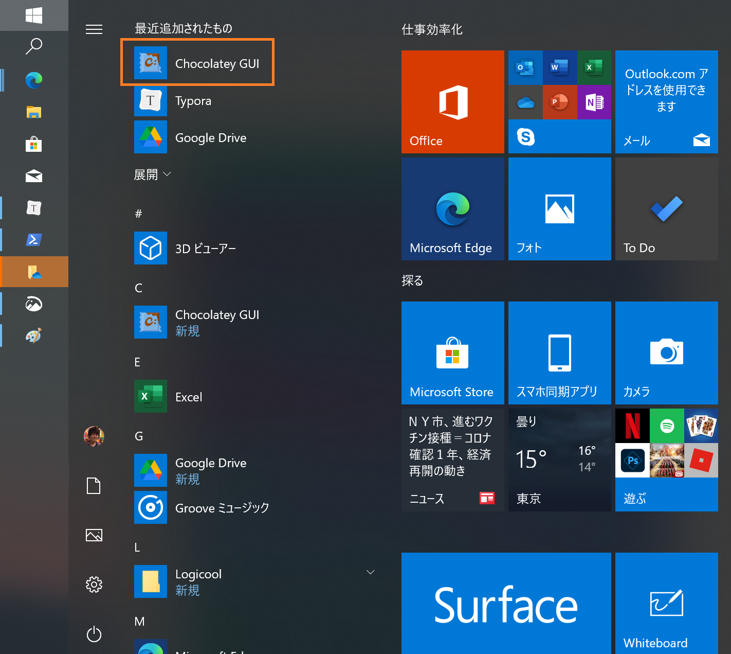Screen dimensions: 731x654
Task: Open taskbar Search magnifier
Action: (34, 46)
